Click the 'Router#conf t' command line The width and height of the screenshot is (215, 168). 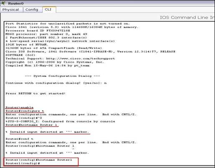pos(20,139)
